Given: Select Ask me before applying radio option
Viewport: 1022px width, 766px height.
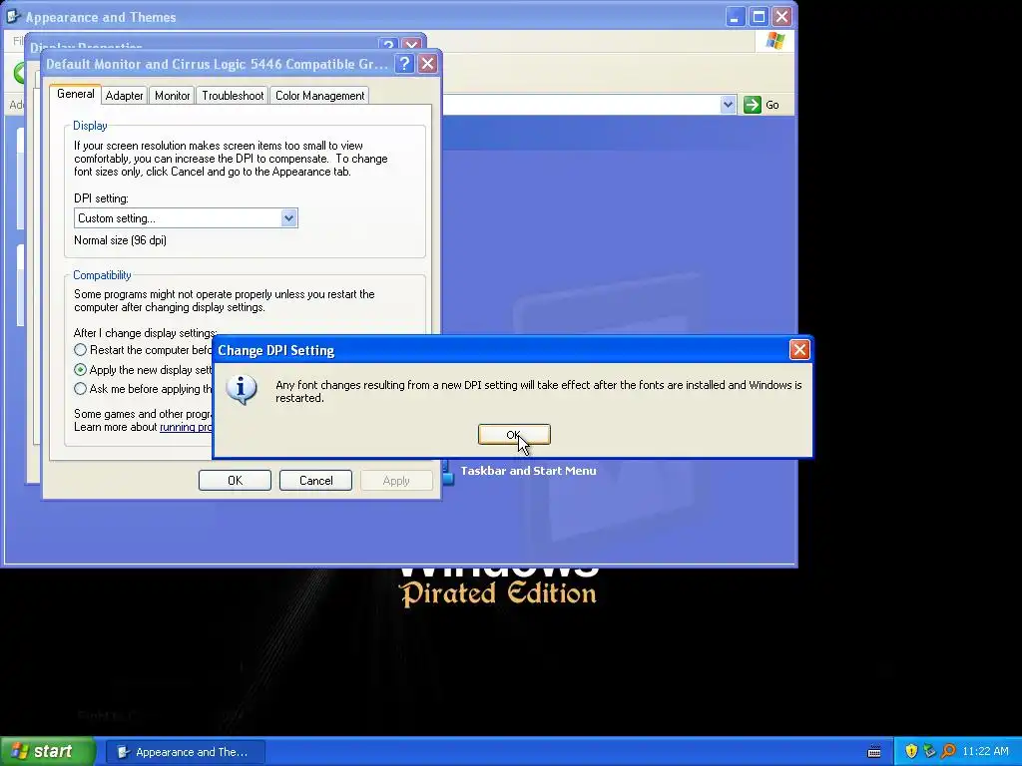Looking at the screenshot, I should (x=80, y=389).
